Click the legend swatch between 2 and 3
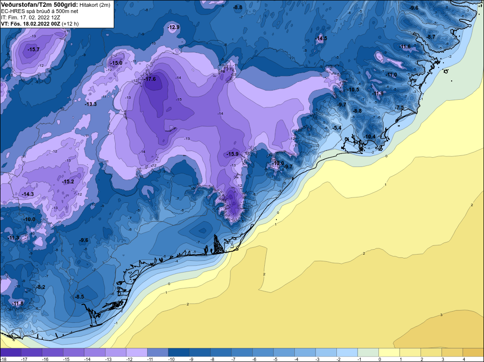 point(431,352)
